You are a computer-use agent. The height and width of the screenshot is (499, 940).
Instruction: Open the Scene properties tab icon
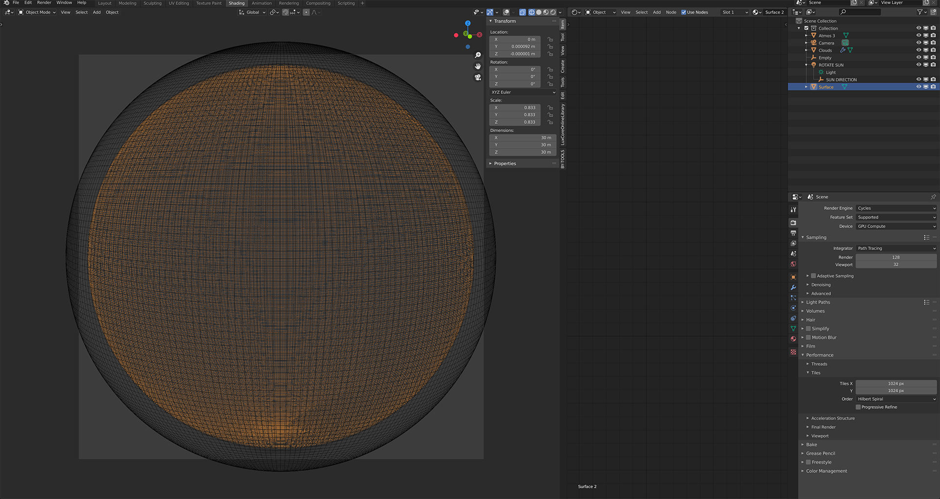pyautogui.click(x=793, y=253)
